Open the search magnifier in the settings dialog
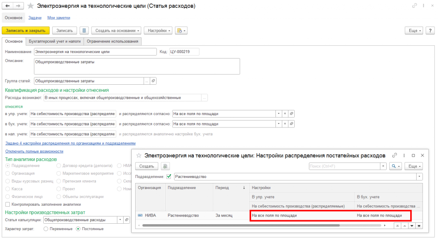Screen dimensions: 438x240 (x=395, y=166)
